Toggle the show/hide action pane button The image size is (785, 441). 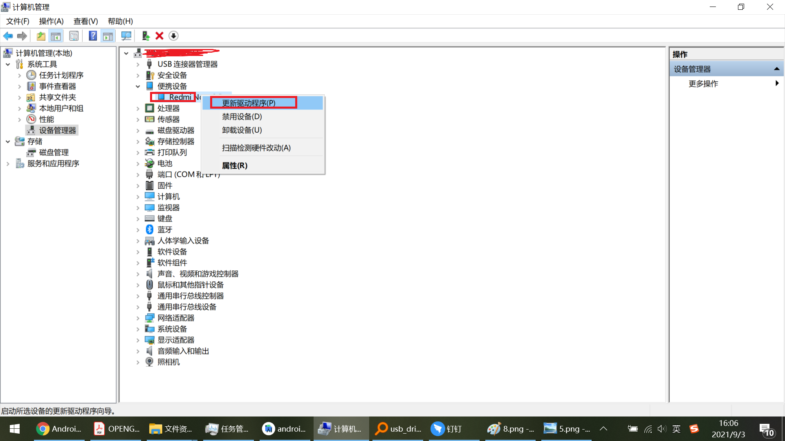(x=108, y=36)
